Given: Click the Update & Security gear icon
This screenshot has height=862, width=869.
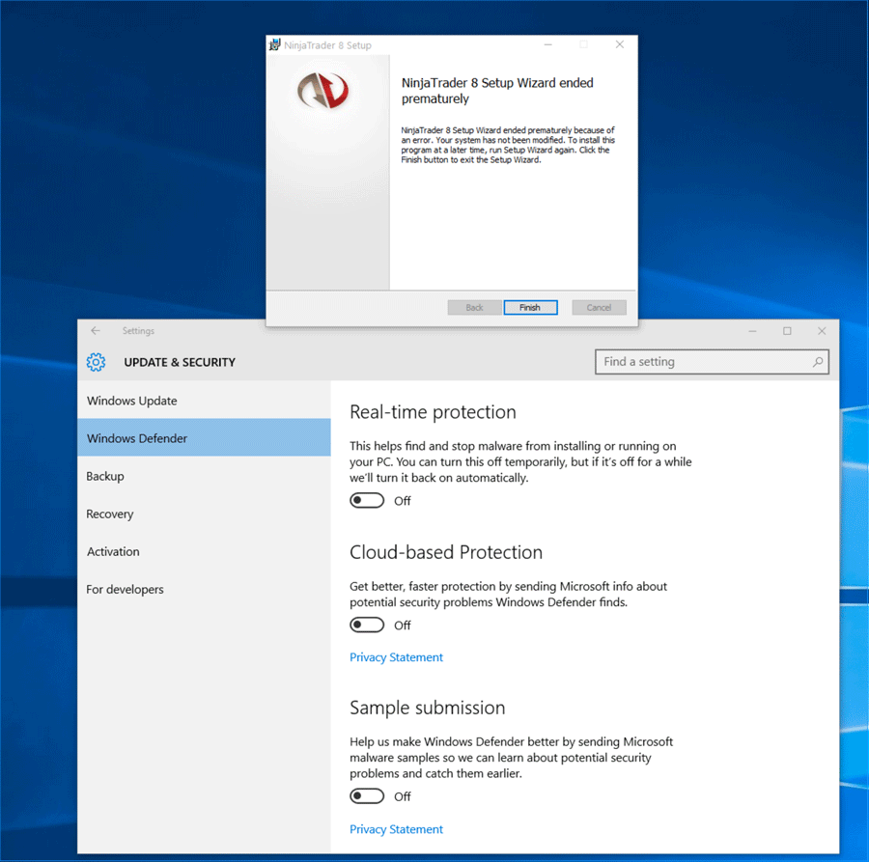Looking at the screenshot, I should pyautogui.click(x=96, y=362).
